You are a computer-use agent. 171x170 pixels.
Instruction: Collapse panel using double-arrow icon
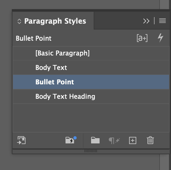click(x=146, y=21)
